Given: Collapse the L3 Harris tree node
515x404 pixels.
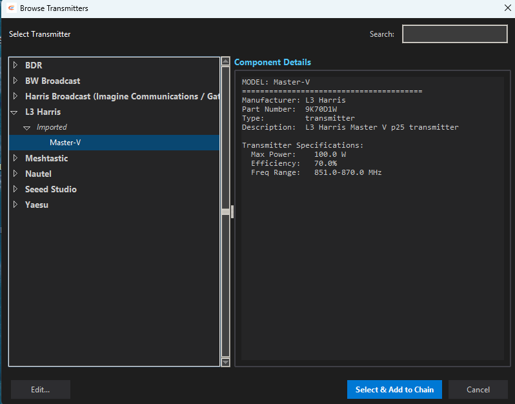Looking at the screenshot, I should 14,112.
